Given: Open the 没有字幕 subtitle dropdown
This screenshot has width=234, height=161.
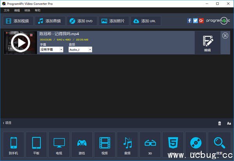Looking at the screenshot, I should (51, 50).
